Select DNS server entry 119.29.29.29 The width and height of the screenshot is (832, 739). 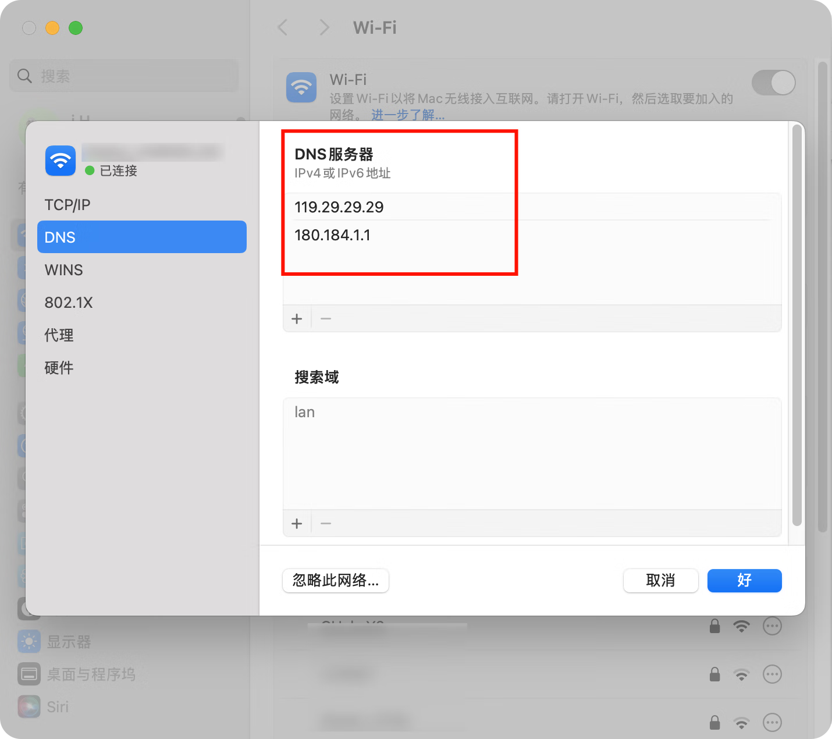pos(339,207)
